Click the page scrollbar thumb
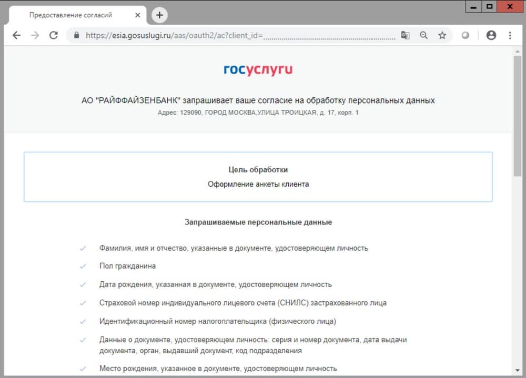This screenshot has height=378, width=526. coord(517,116)
